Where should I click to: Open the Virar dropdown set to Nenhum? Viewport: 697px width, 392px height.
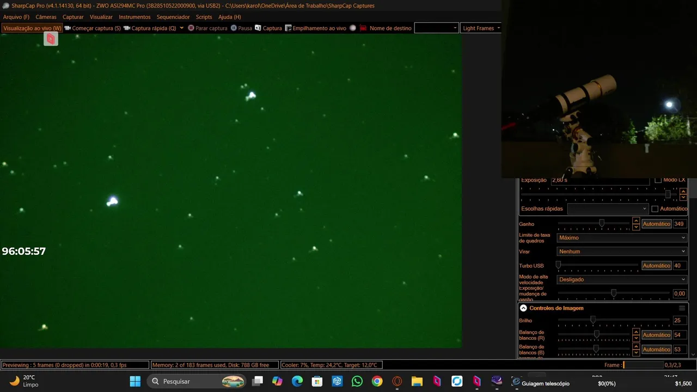[622, 252]
